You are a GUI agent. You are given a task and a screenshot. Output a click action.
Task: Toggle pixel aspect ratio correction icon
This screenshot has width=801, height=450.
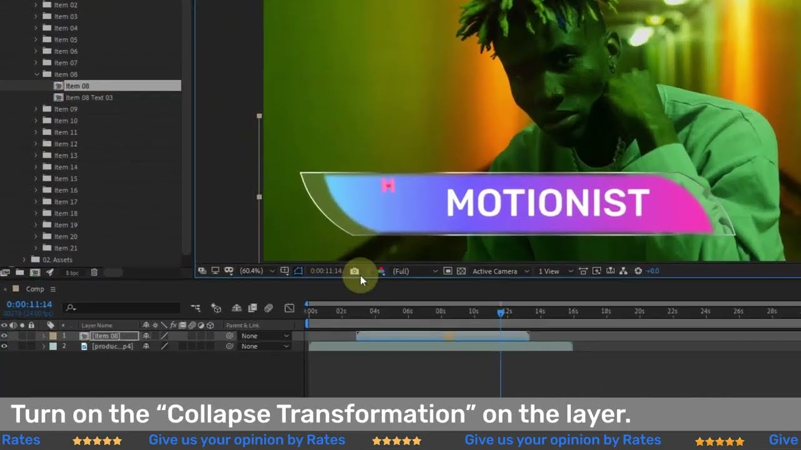tap(583, 271)
